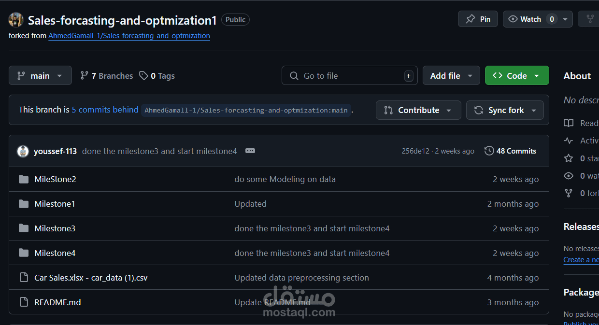The height and width of the screenshot is (325, 599).
Task: Open youssef-113 profile link
Action: 55,151
